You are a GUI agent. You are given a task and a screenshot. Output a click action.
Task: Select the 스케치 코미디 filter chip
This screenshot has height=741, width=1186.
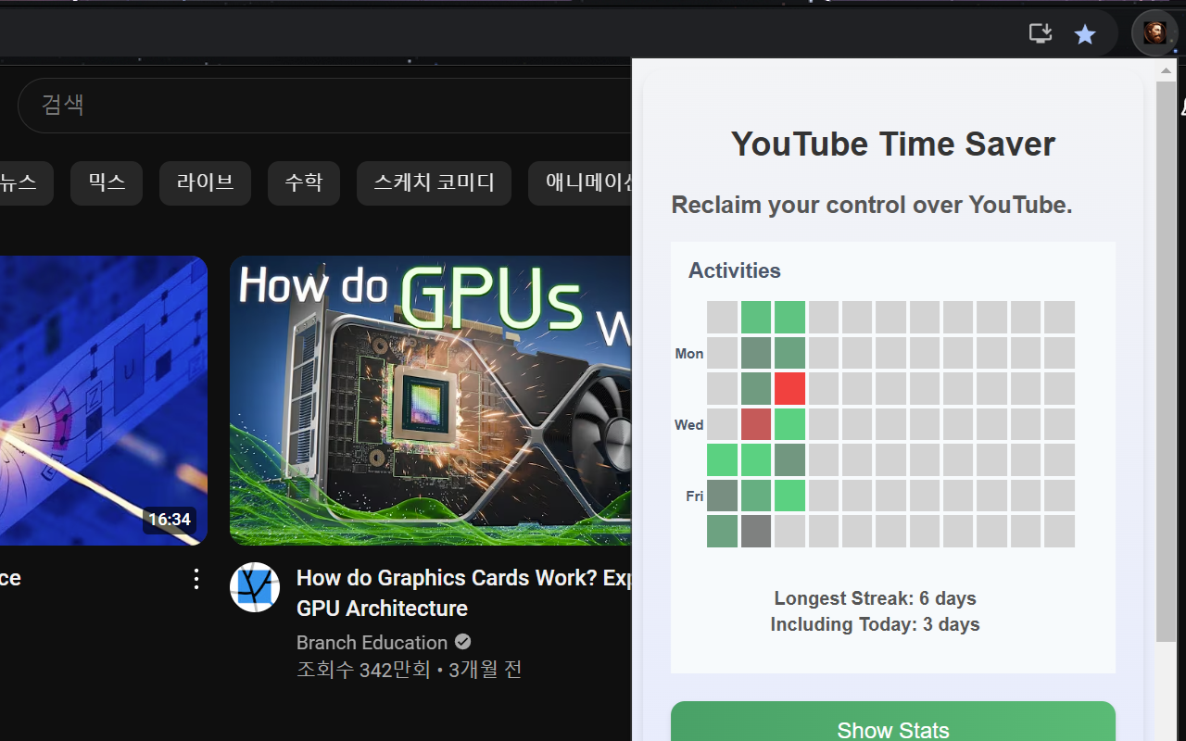[x=434, y=182]
